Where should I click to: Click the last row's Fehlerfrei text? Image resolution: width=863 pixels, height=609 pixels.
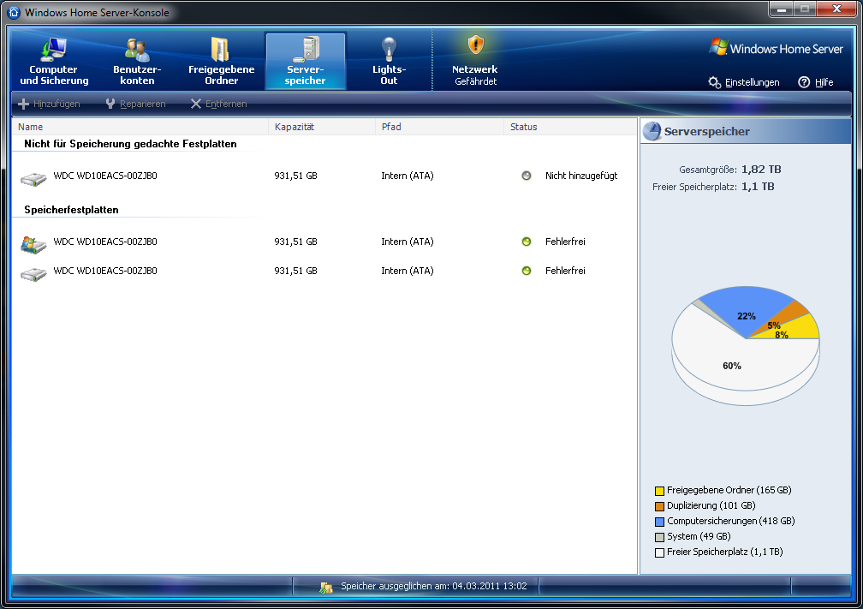pyautogui.click(x=565, y=271)
